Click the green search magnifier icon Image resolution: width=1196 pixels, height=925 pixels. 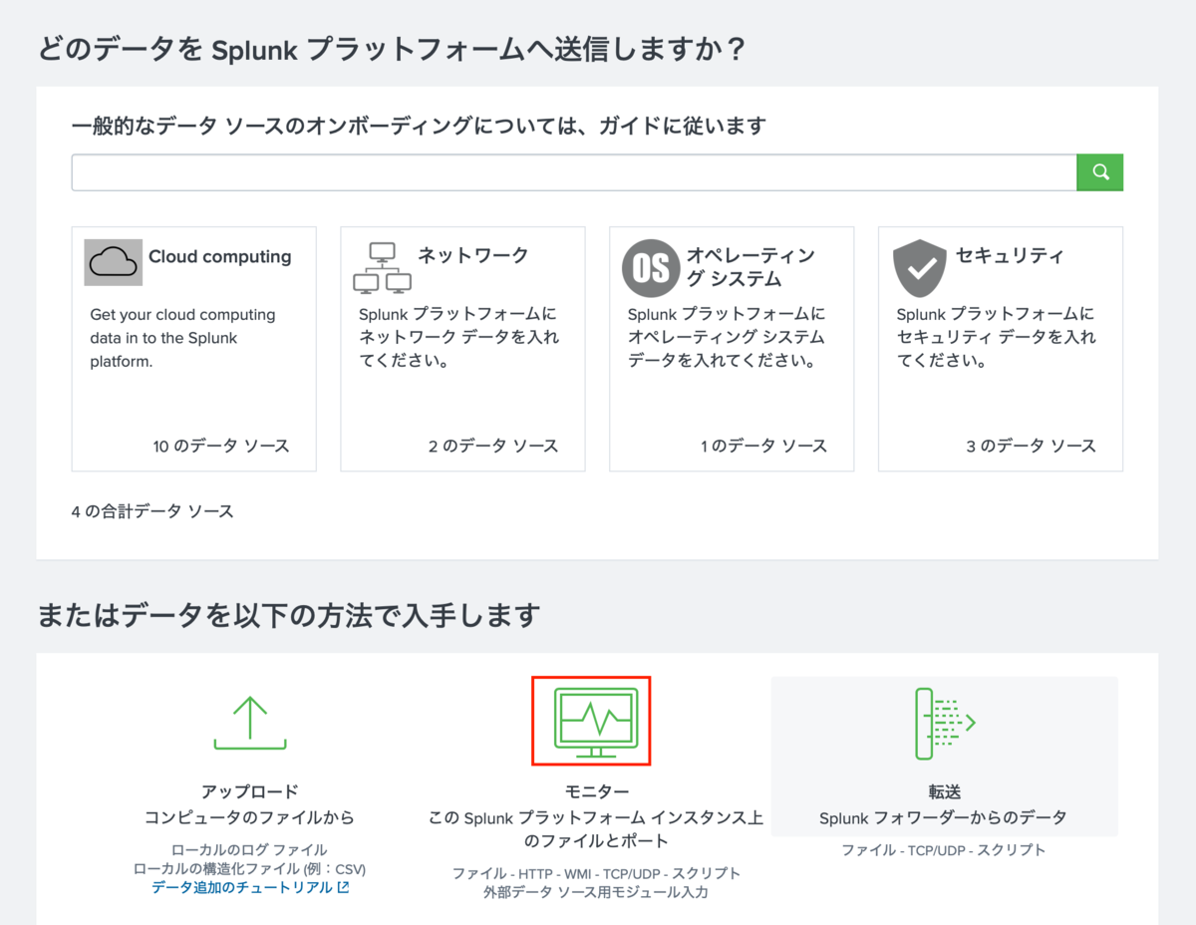coord(1099,171)
